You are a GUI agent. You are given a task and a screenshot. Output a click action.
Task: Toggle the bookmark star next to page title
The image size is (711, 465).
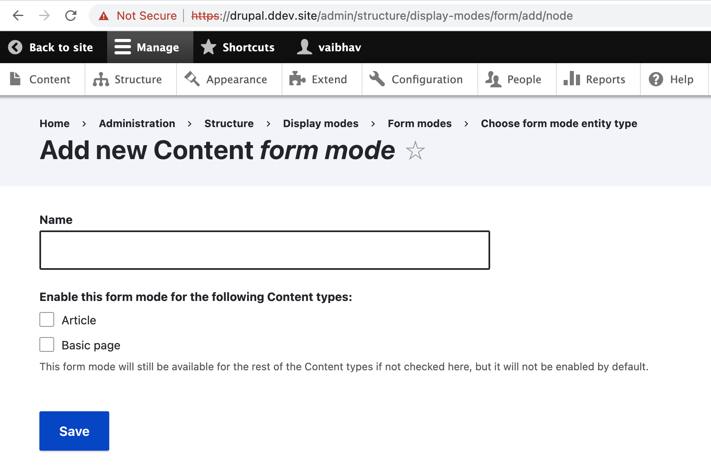pos(416,151)
